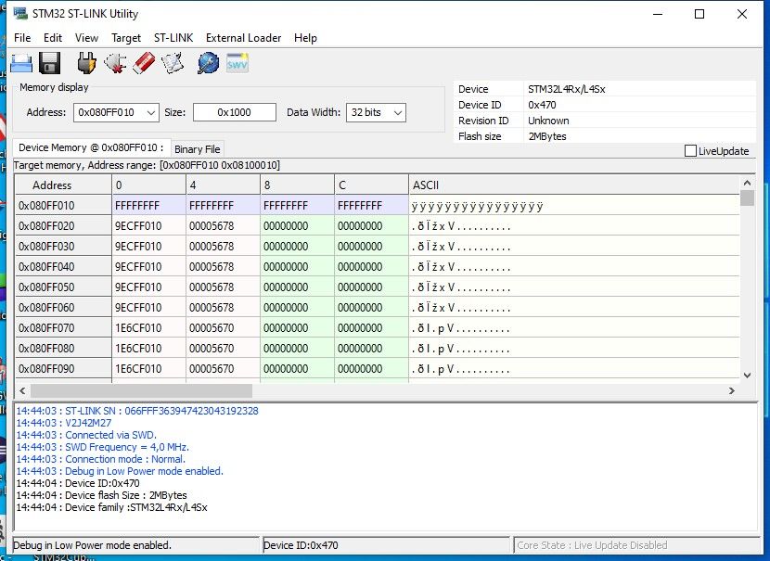The image size is (770, 561).
Task: Click the scroll right arrow of memory table
Action: pyautogui.click(x=732, y=390)
